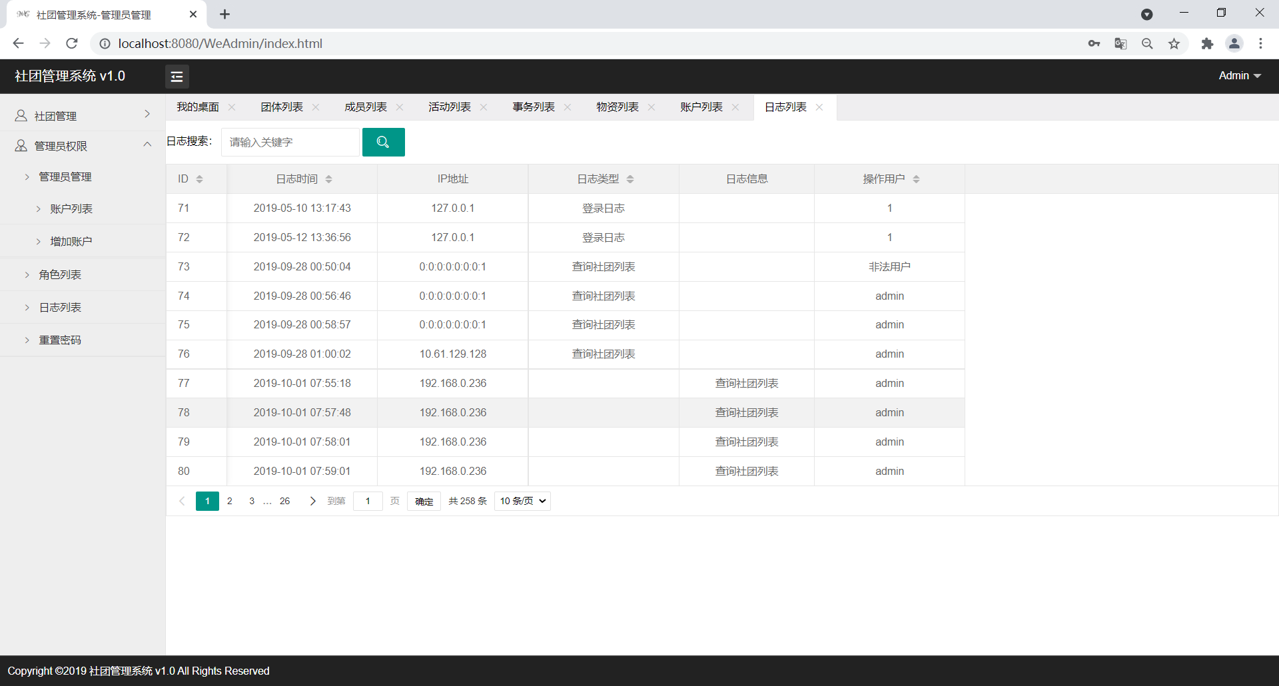
Task: Click the 确定 page jump button
Action: pos(424,501)
